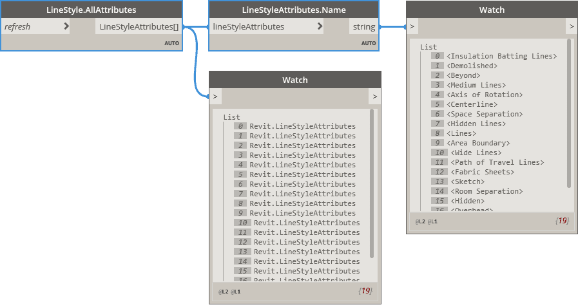Image resolution: width=578 pixels, height=307 pixels.
Task: Select the <Hidden> entry at index 15
Action: (468, 201)
